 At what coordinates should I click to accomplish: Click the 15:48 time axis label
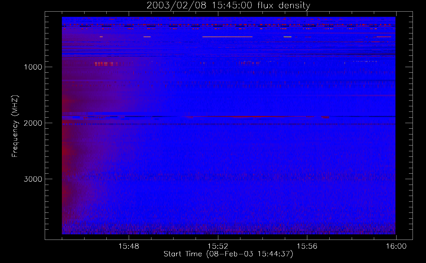point(129,246)
